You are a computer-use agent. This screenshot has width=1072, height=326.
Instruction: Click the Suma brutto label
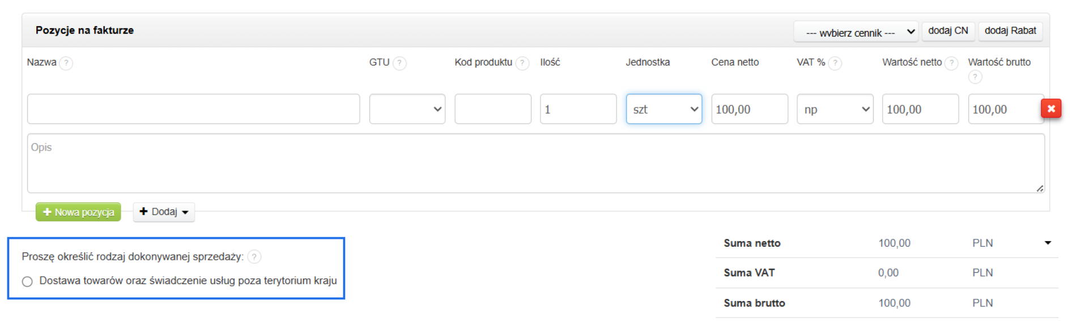(x=754, y=303)
